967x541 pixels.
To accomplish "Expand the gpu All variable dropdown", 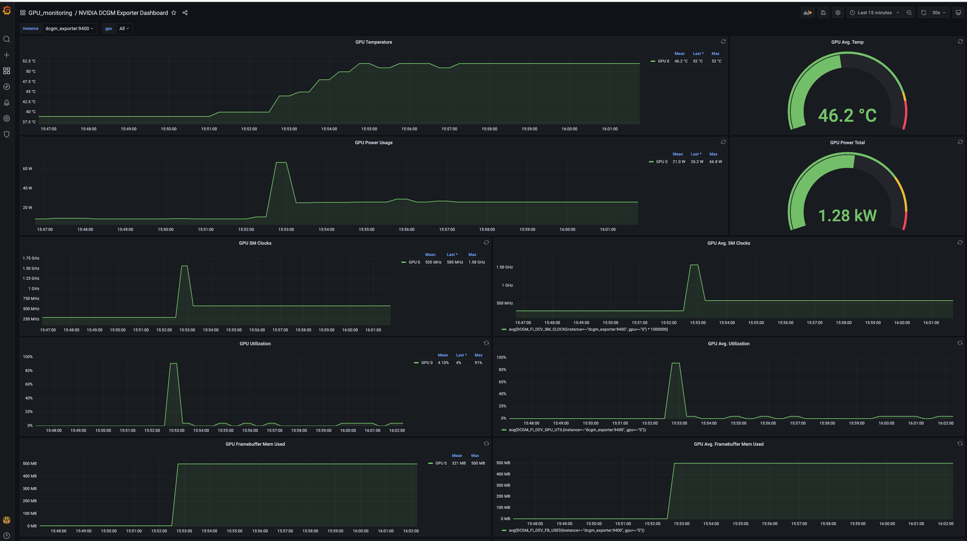I will pyautogui.click(x=124, y=28).
